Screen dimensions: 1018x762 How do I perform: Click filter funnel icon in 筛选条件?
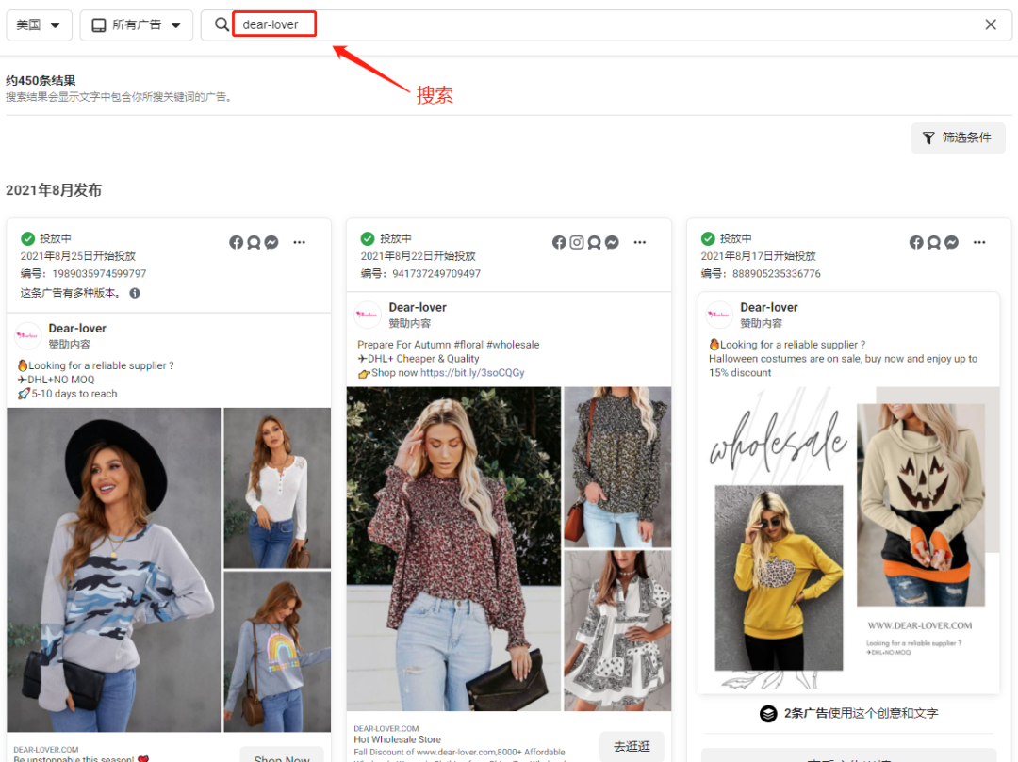pyautogui.click(x=928, y=138)
